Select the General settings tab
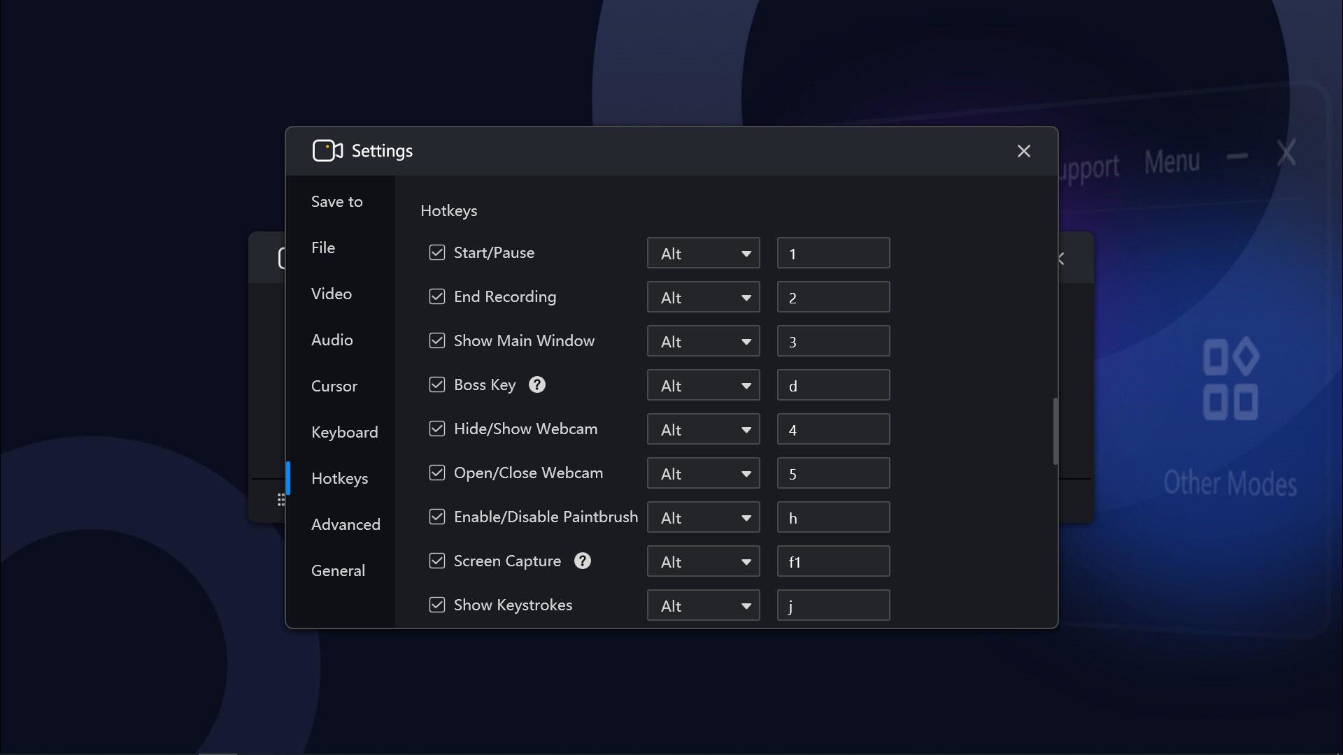Image resolution: width=1343 pixels, height=755 pixels. point(338,570)
